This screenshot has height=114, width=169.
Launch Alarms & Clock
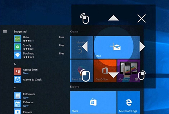(x=18, y=79)
